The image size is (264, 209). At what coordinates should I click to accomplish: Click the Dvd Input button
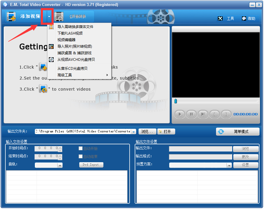pyautogui.click(x=91, y=165)
